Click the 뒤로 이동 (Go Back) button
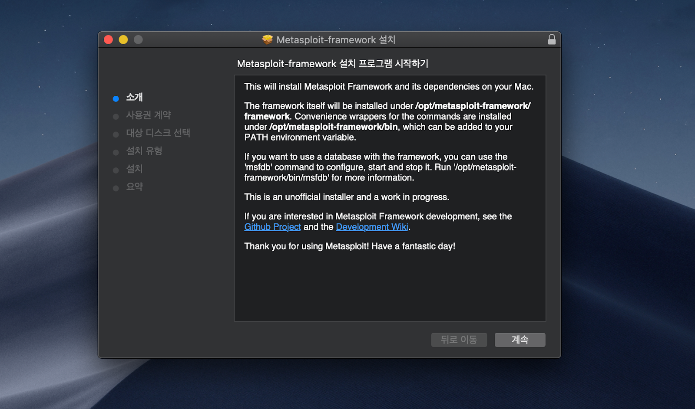 [459, 340]
